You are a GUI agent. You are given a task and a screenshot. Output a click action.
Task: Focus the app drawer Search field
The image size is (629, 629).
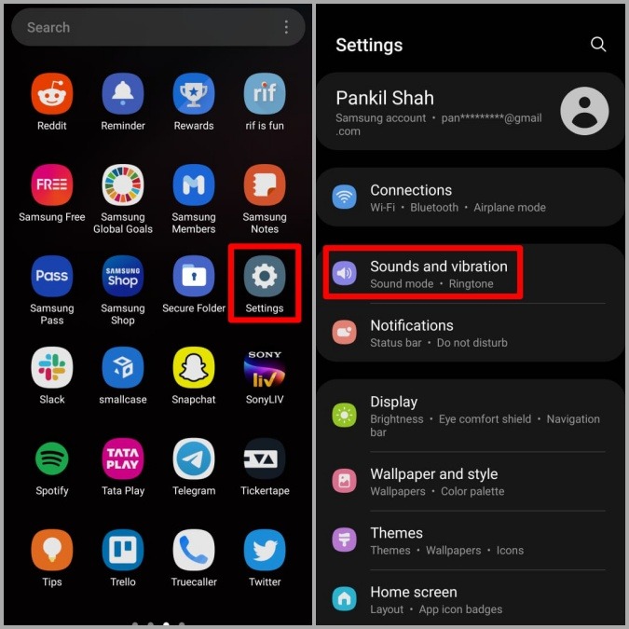point(158,27)
